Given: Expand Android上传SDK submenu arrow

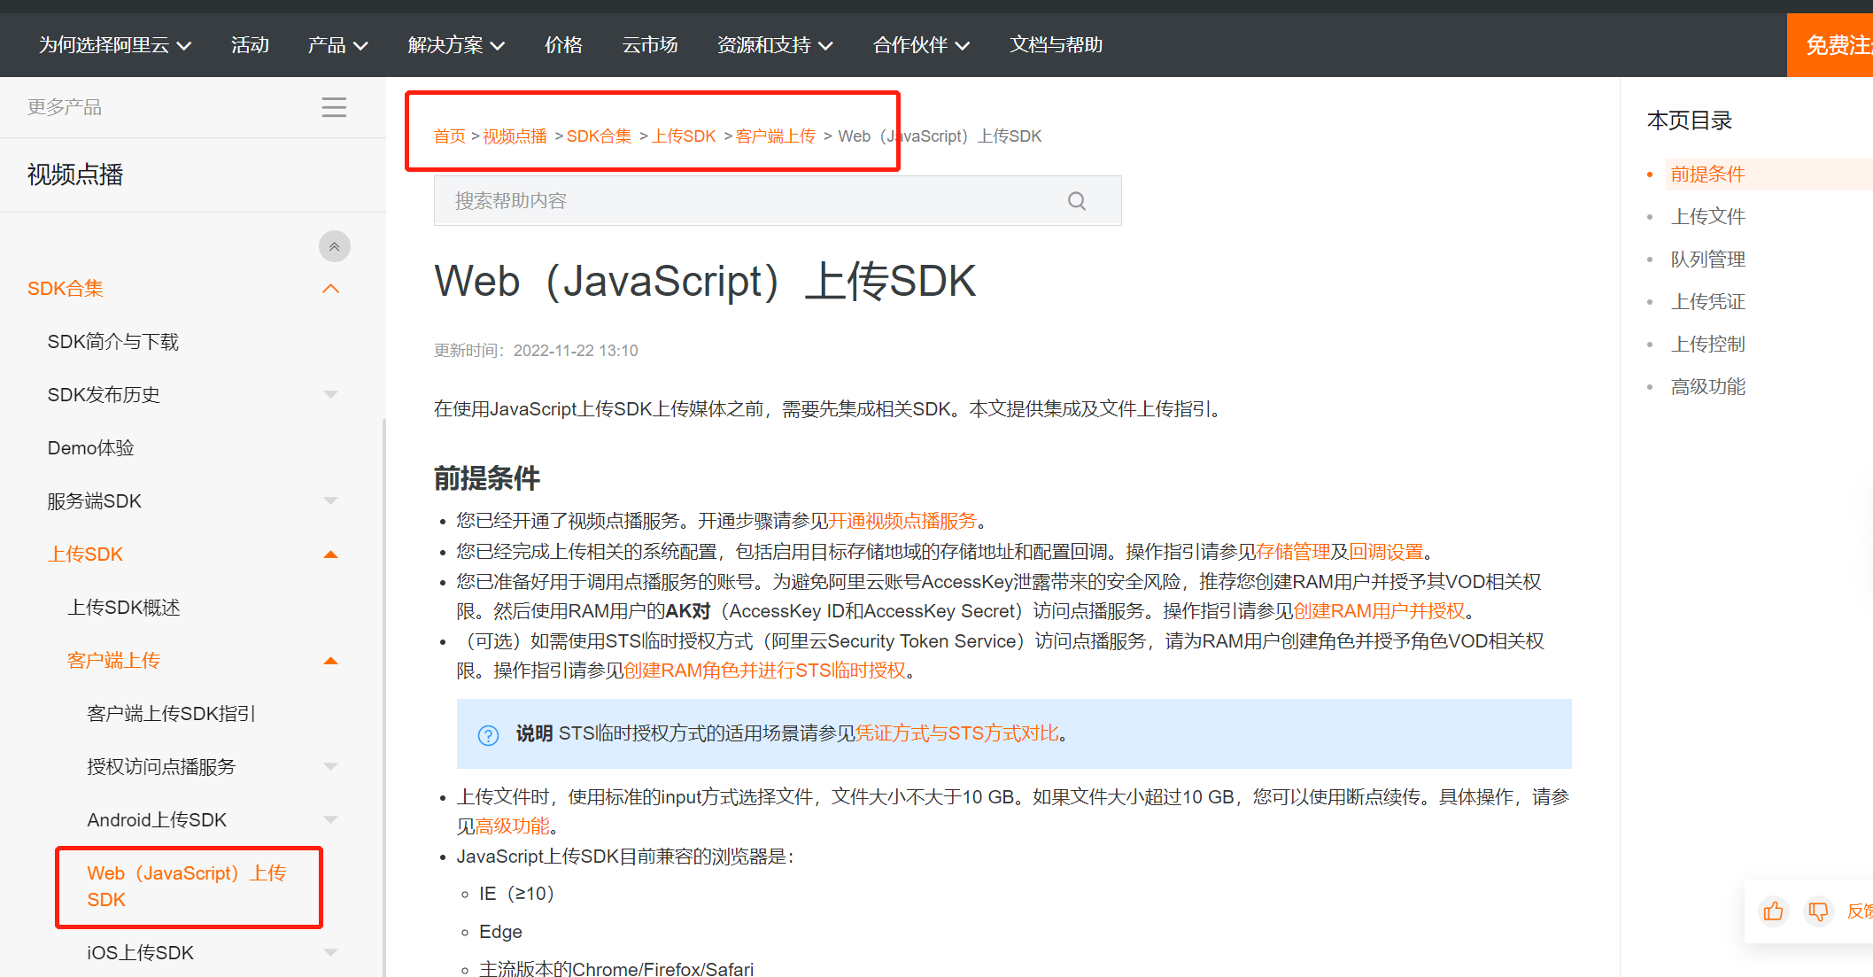Looking at the screenshot, I should pyautogui.click(x=331, y=820).
